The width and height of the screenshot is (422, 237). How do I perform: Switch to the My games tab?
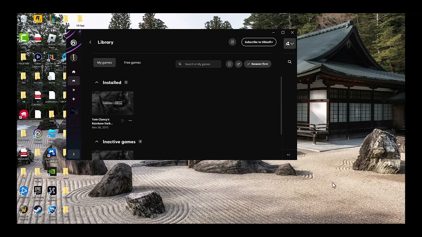point(105,63)
